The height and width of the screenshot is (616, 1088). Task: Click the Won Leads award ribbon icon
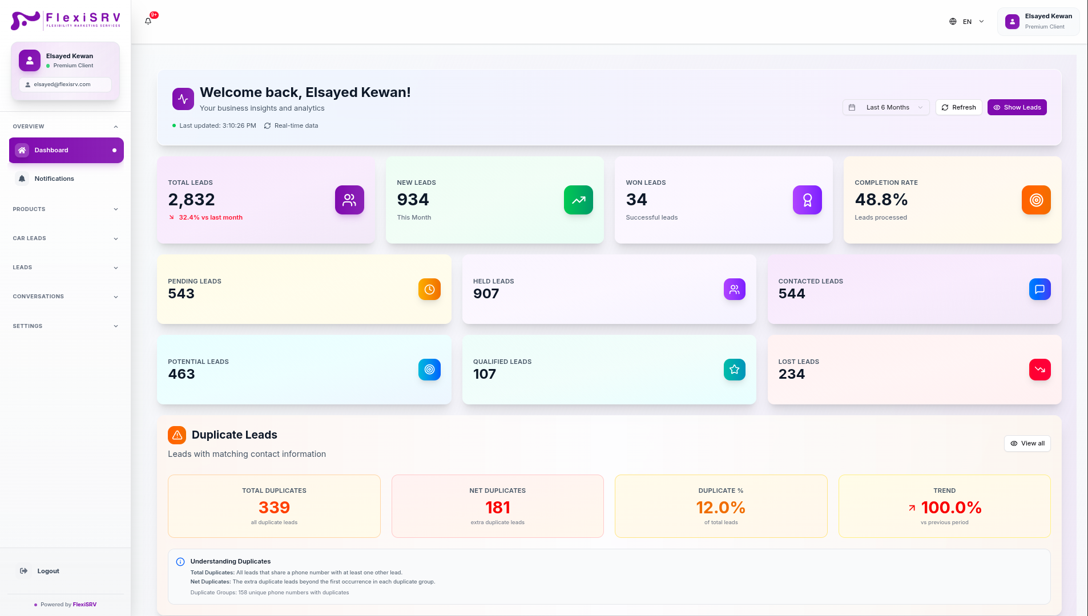click(807, 200)
